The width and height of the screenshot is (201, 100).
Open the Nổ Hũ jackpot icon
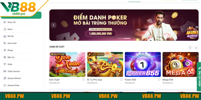[5, 36]
